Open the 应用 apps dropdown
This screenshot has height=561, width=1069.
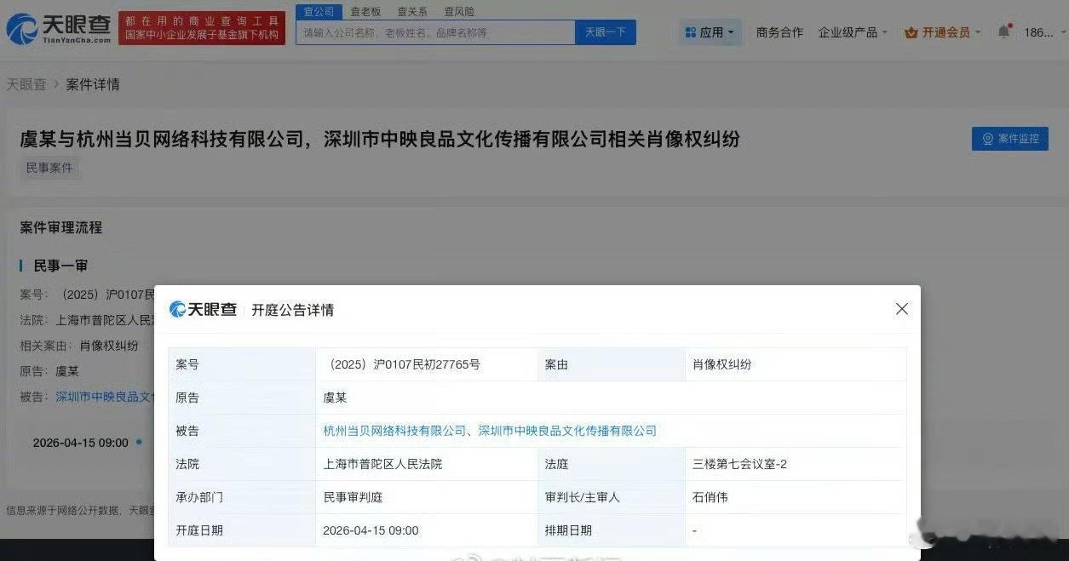coord(710,32)
